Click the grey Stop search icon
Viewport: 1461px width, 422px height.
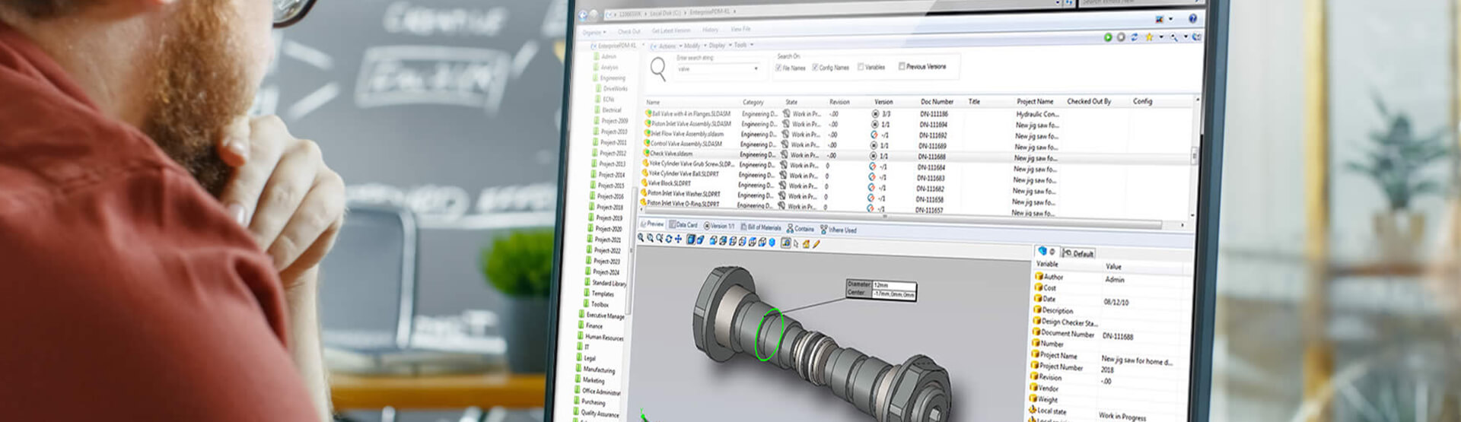click(x=1121, y=37)
